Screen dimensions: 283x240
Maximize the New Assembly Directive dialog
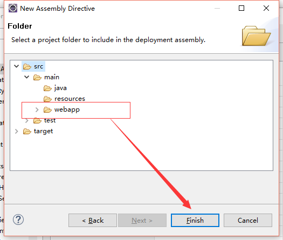[241, 8]
